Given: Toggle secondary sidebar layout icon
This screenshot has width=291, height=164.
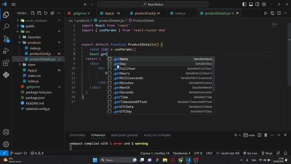Looking at the screenshot, I should pyautogui.click(x=257, y=4).
